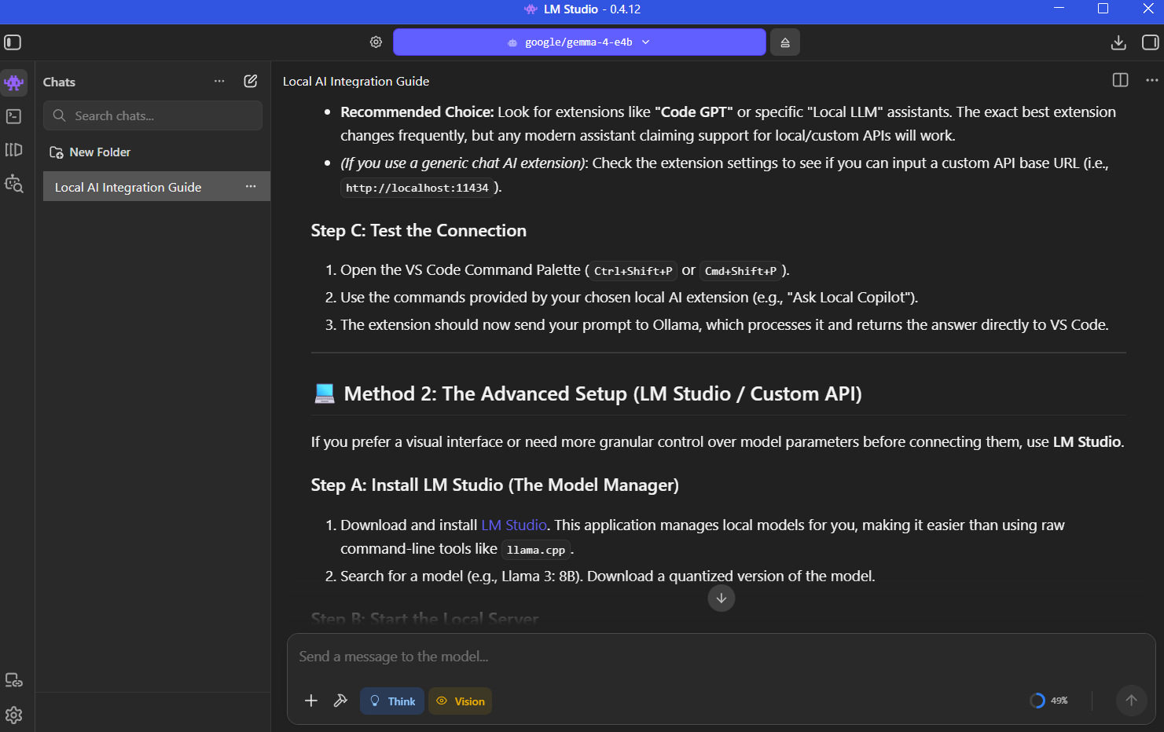
Task: Open conversation more options menu
Action: click(1152, 80)
